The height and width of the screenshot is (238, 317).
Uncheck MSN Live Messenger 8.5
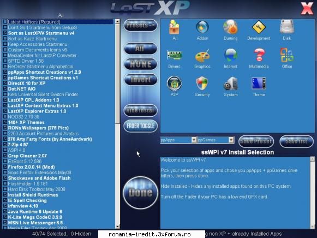point(5,223)
